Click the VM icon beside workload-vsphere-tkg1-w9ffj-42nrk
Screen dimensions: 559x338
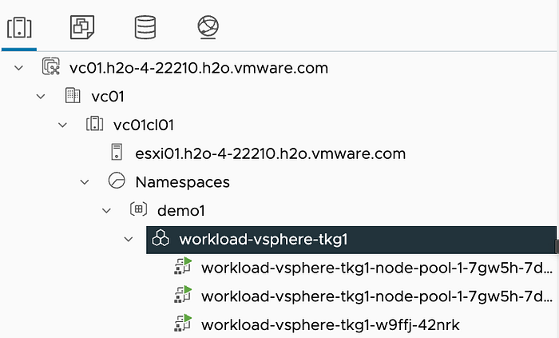pos(183,323)
